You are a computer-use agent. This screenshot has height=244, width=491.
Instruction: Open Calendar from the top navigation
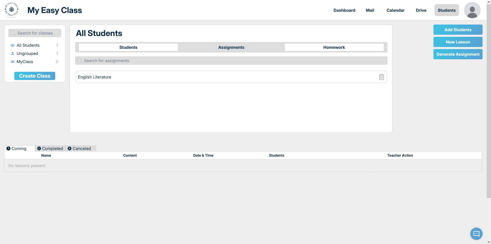(x=395, y=10)
